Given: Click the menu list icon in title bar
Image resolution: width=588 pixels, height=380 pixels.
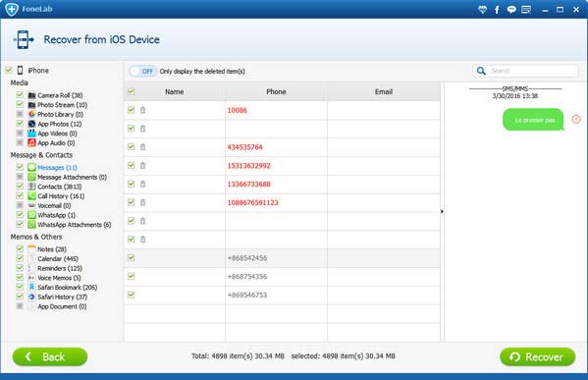Looking at the screenshot, I should [526, 10].
